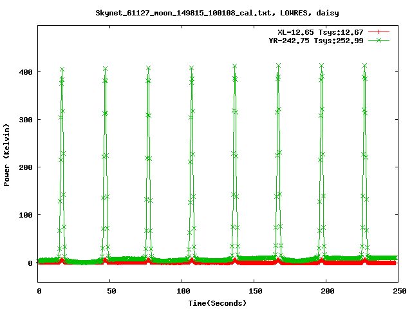Click the top of the last green peak

364,66
